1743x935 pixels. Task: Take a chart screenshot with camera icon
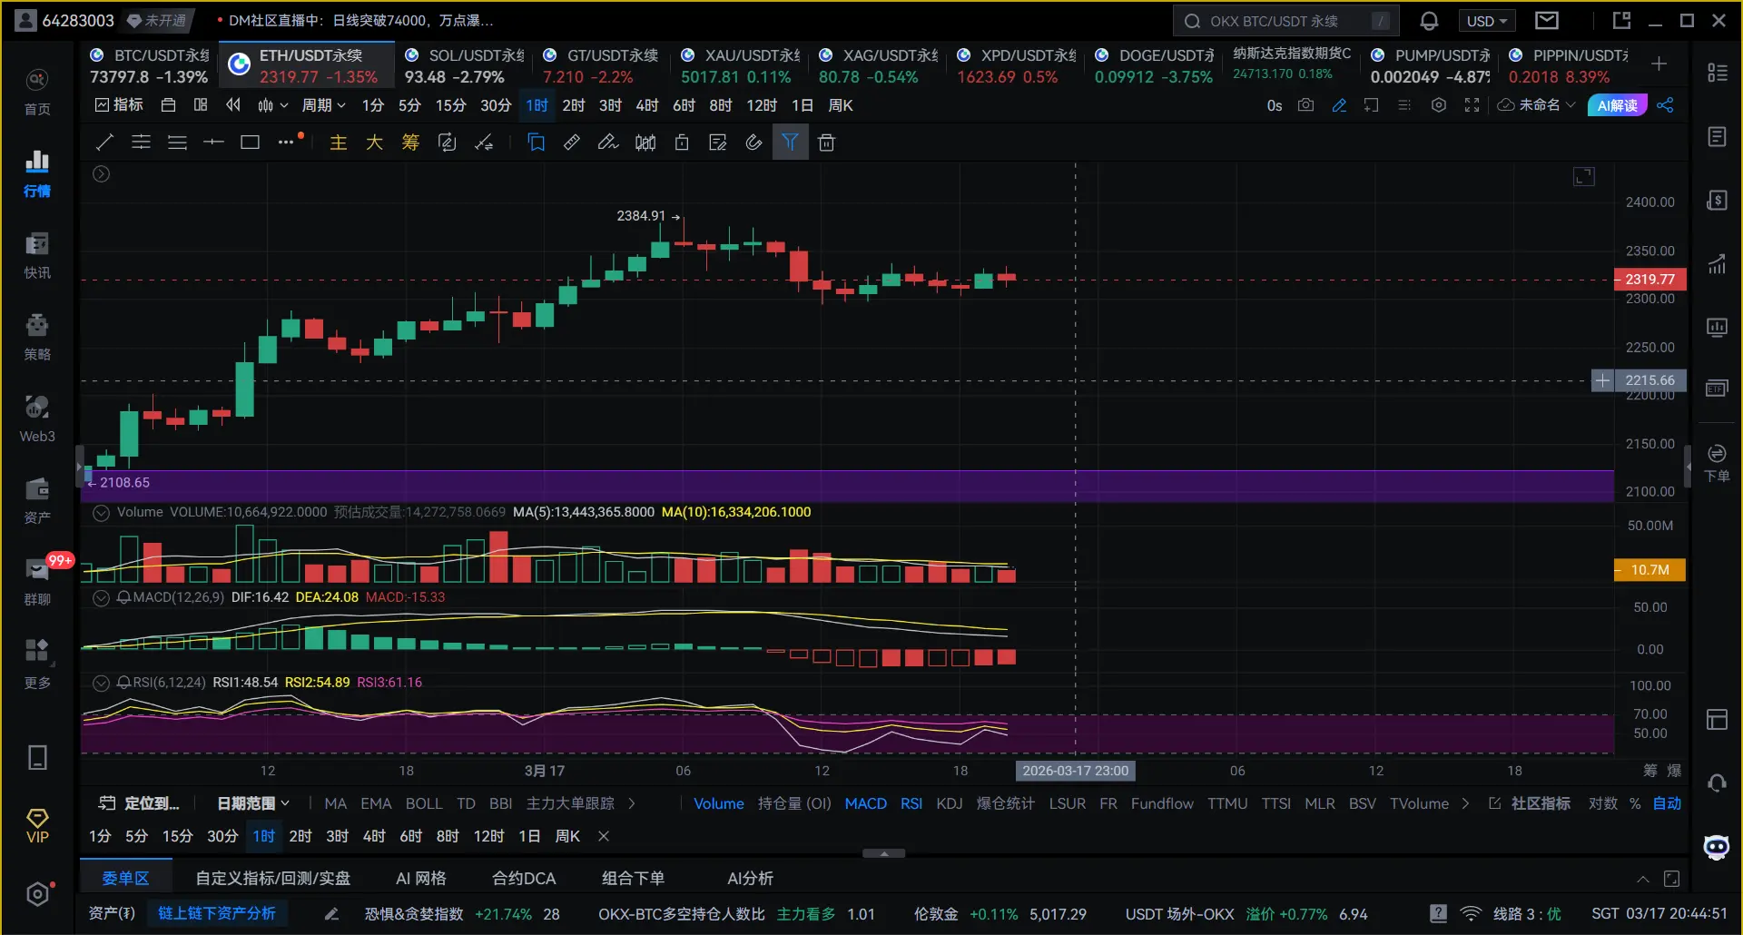coord(1305,105)
